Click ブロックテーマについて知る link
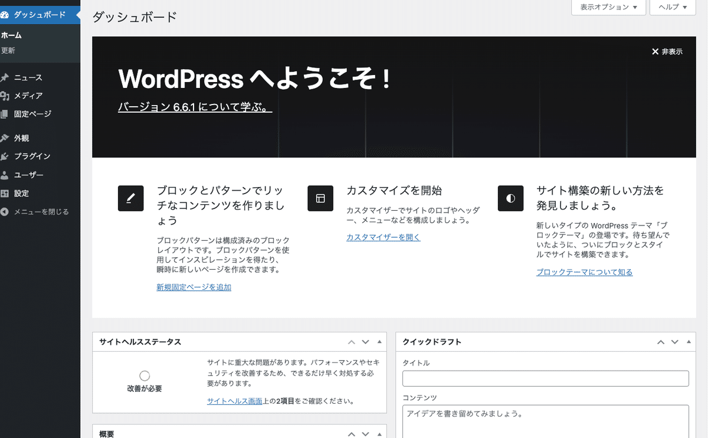This screenshot has width=708, height=438. pos(584,272)
